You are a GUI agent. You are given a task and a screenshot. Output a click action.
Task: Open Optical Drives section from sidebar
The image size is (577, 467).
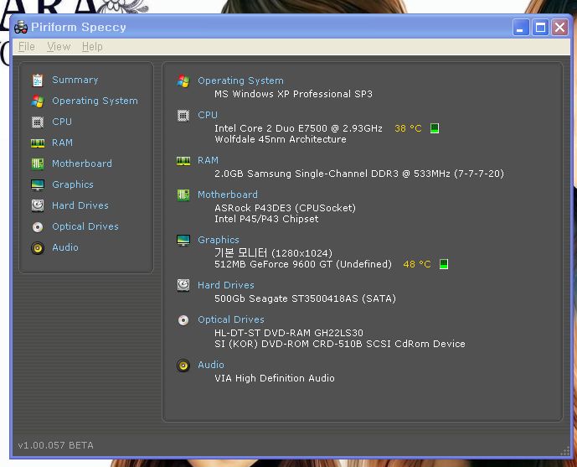pos(85,226)
